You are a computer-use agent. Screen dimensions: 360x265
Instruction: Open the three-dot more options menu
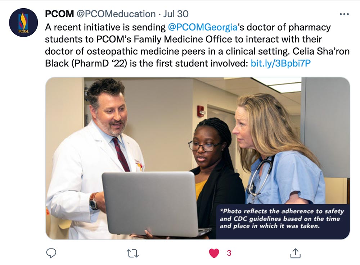coord(344,14)
